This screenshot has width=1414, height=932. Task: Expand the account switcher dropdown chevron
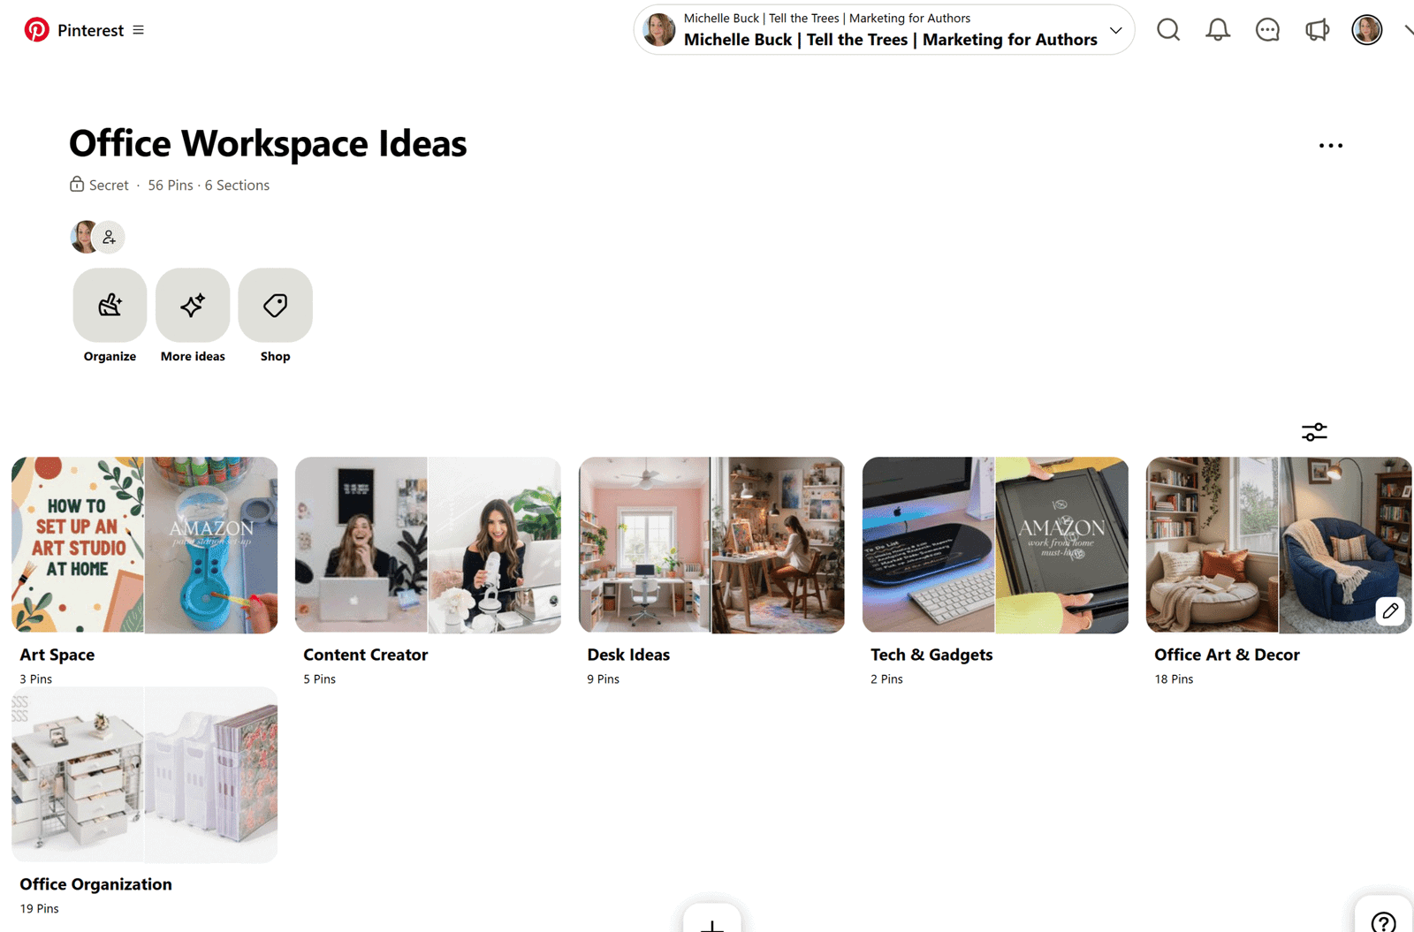point(1115,29)
